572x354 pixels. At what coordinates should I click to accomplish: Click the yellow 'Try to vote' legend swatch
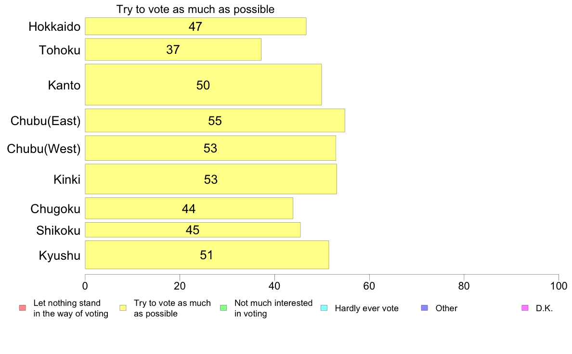[123, 308]
